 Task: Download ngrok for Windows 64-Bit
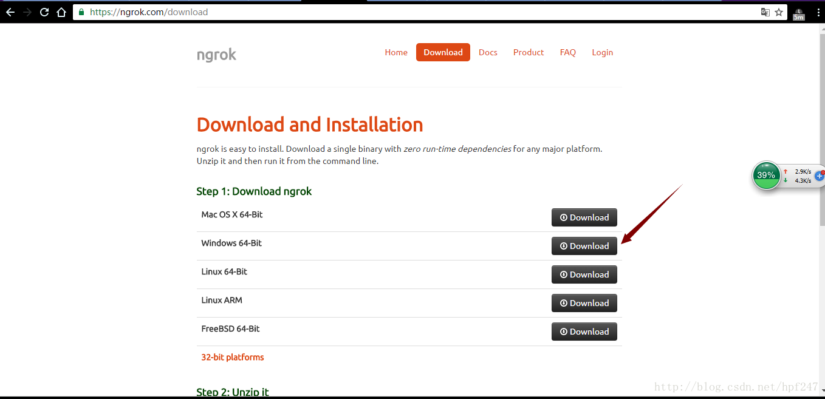[x=584, y=246]
